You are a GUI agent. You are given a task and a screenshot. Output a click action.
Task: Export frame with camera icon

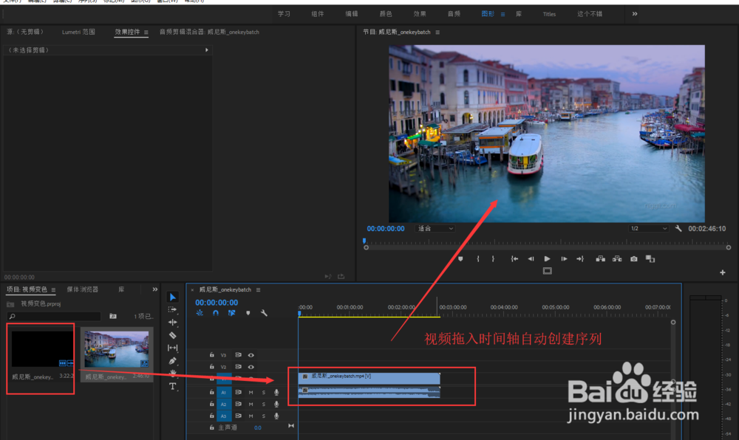point(634,259)
